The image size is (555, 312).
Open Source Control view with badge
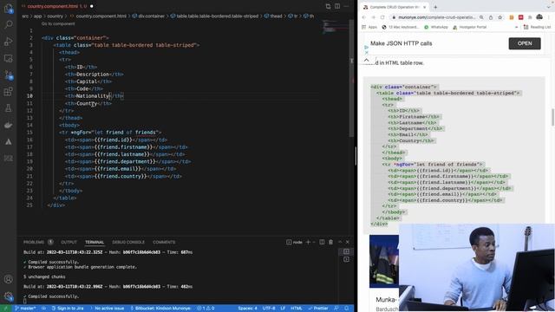(8, 75)
